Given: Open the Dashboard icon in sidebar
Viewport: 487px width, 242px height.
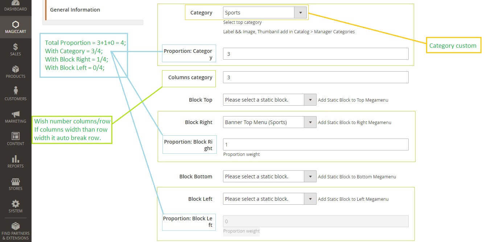Looking at the screenshot, I should (16, 3).
